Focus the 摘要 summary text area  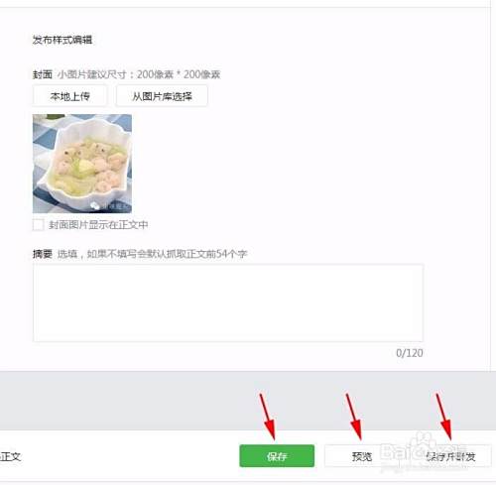click(228, 303)
